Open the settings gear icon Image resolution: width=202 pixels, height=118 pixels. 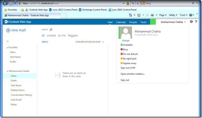[x=191, y=22]
